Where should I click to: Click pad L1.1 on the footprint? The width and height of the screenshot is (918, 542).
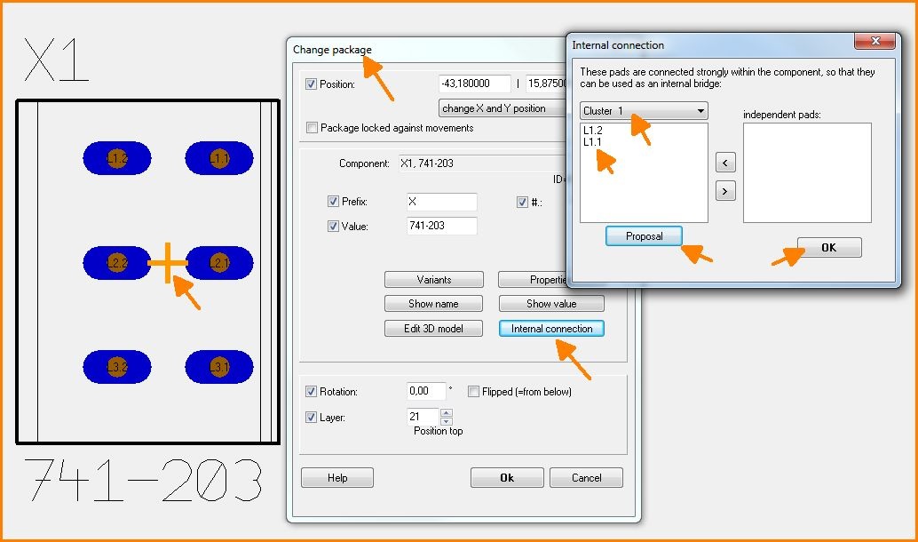pyautogui.click(x=219, y=159)
